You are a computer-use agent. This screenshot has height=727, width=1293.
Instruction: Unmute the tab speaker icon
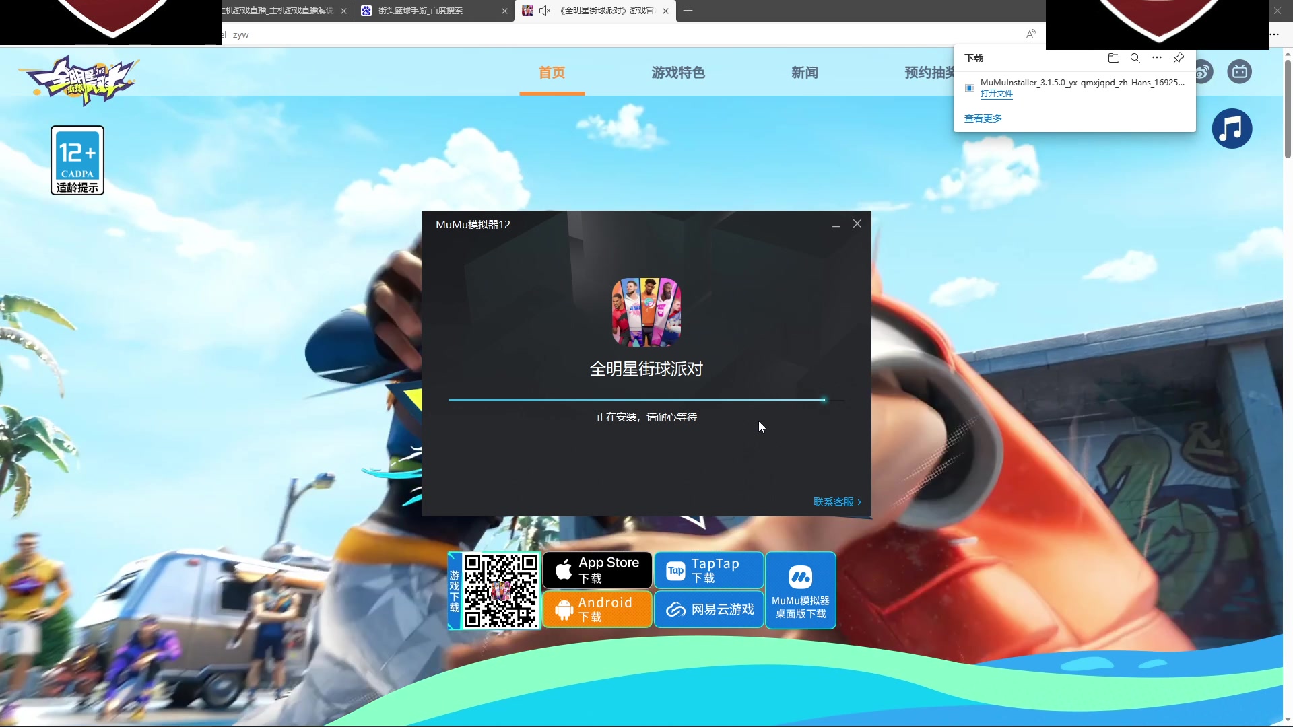click(x=545, y=11)
